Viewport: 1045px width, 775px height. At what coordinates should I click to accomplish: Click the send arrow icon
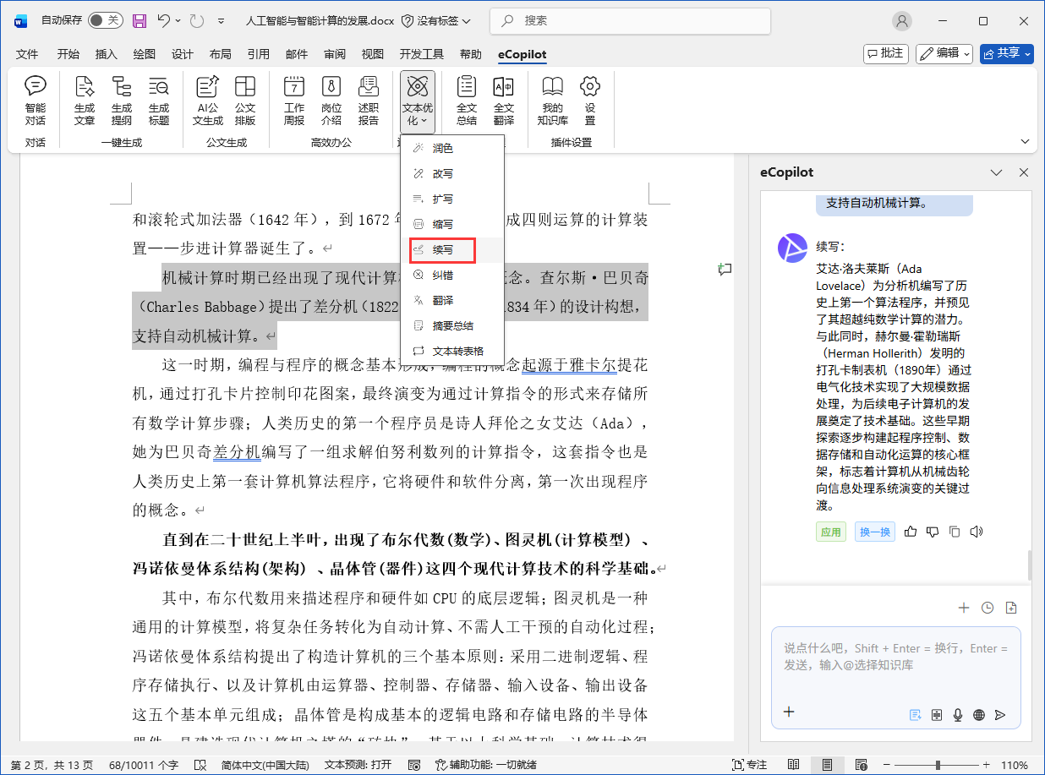click(x=1000, y=714)
